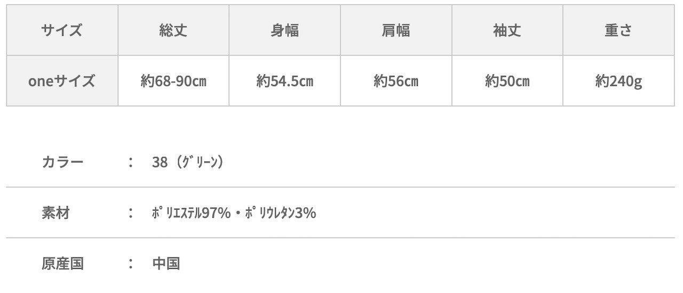Click the 約54.5cm body width value
The image size is (683, 293).
tap(284, 81)
